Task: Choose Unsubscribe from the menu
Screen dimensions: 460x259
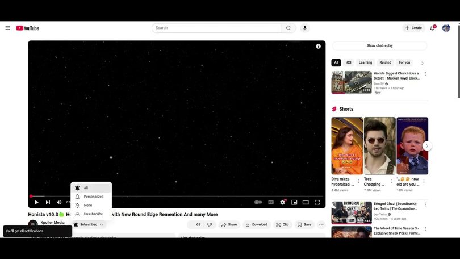Action: click(93, 214)
